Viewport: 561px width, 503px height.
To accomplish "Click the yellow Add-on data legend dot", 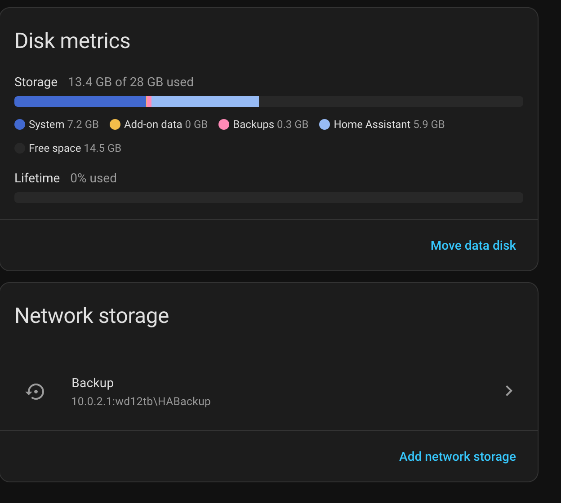I will pyautogui.click(x=115, y=124).
